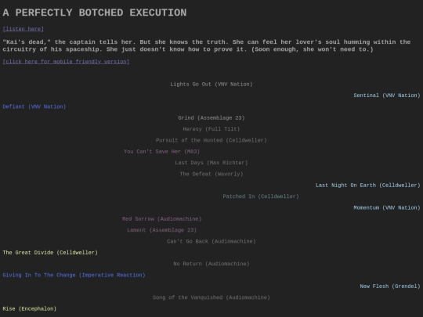Select track You Can't Save Her (M83)
This screenshot has width=423, height=317.
pos(161,152)
